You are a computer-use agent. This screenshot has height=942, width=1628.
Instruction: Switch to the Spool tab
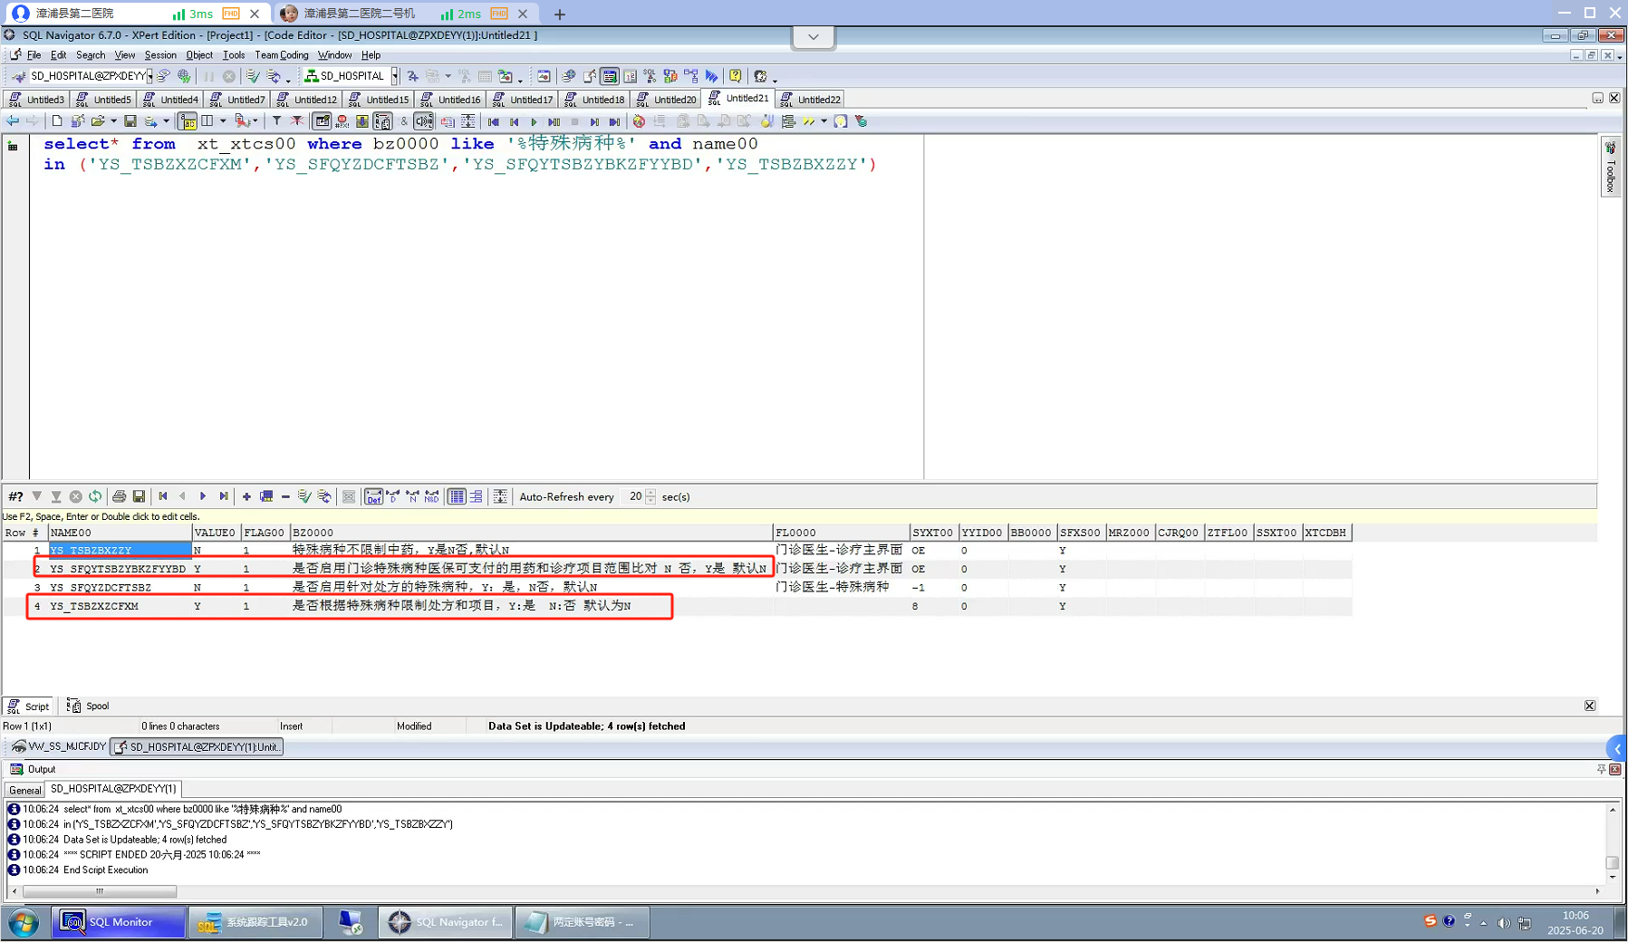(x=88, y=706)
